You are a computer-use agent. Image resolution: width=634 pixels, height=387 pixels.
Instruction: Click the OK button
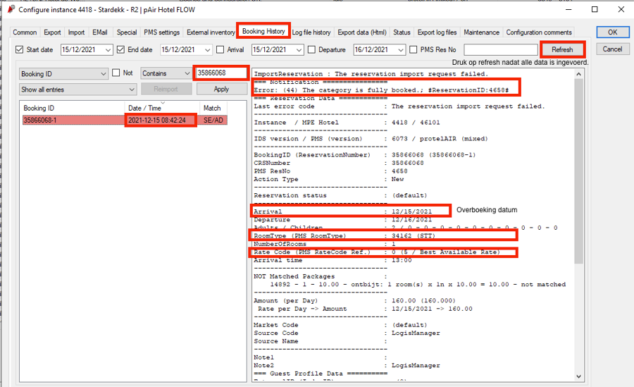[613, 32]
